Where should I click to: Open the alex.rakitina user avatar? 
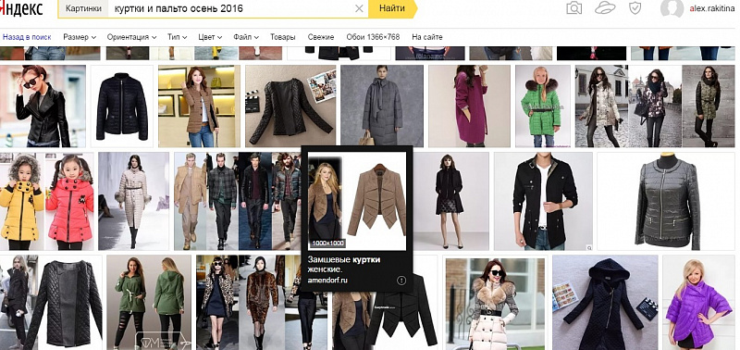tap(672, 8)
